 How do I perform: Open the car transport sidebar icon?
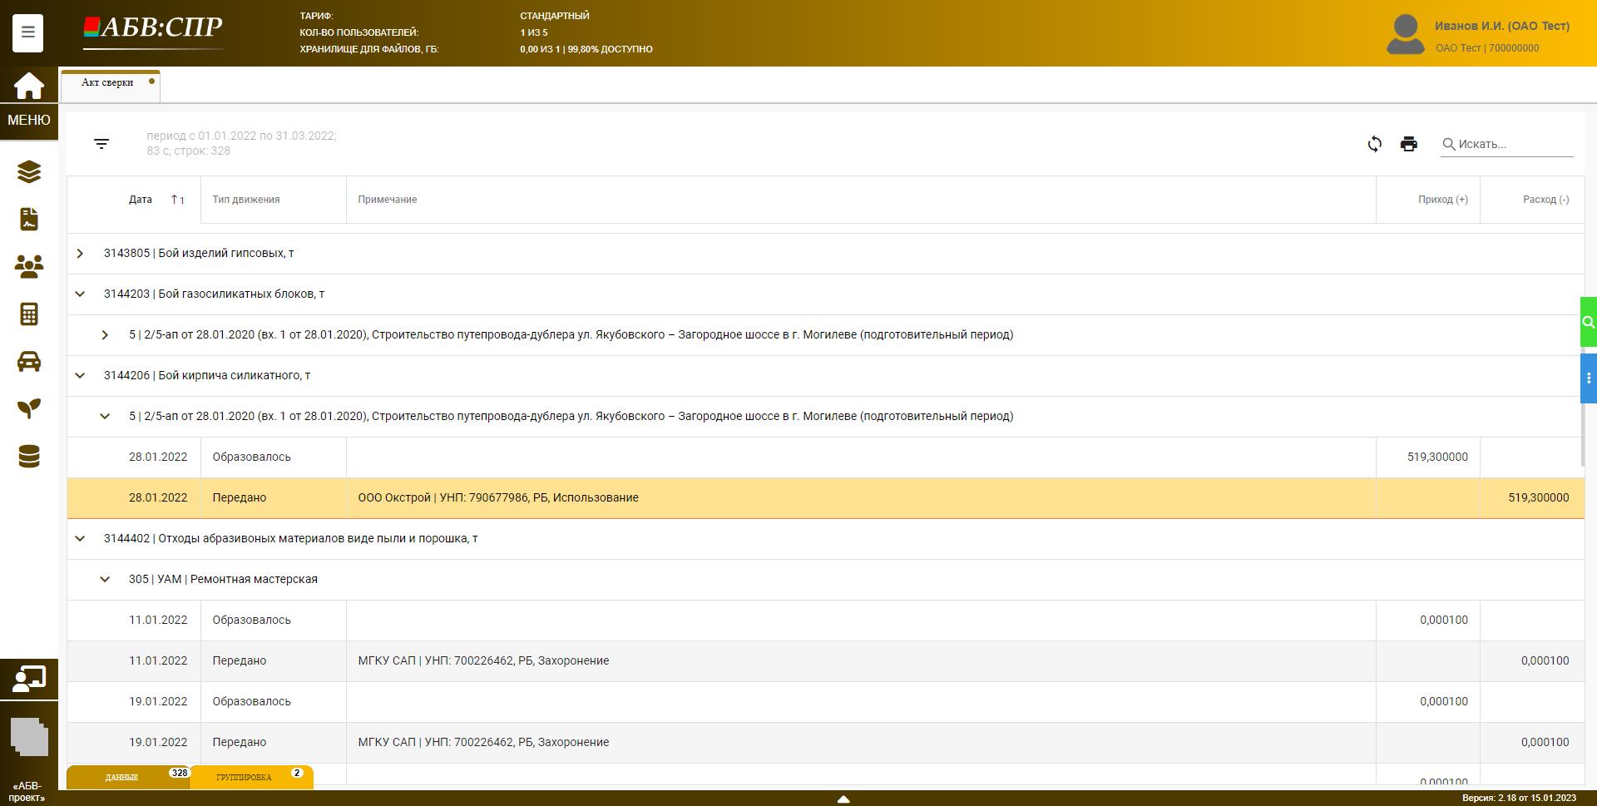click(28, 362)
